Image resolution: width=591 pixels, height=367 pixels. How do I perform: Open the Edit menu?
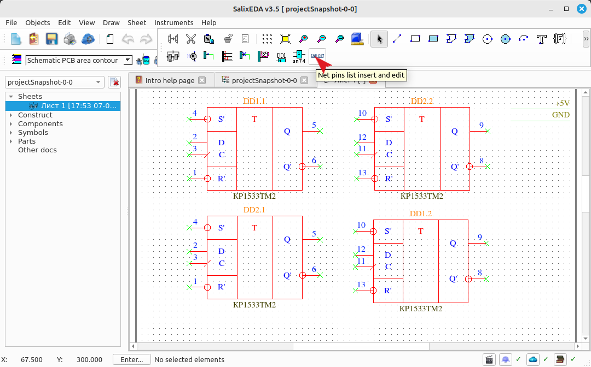tap(65, 22)
